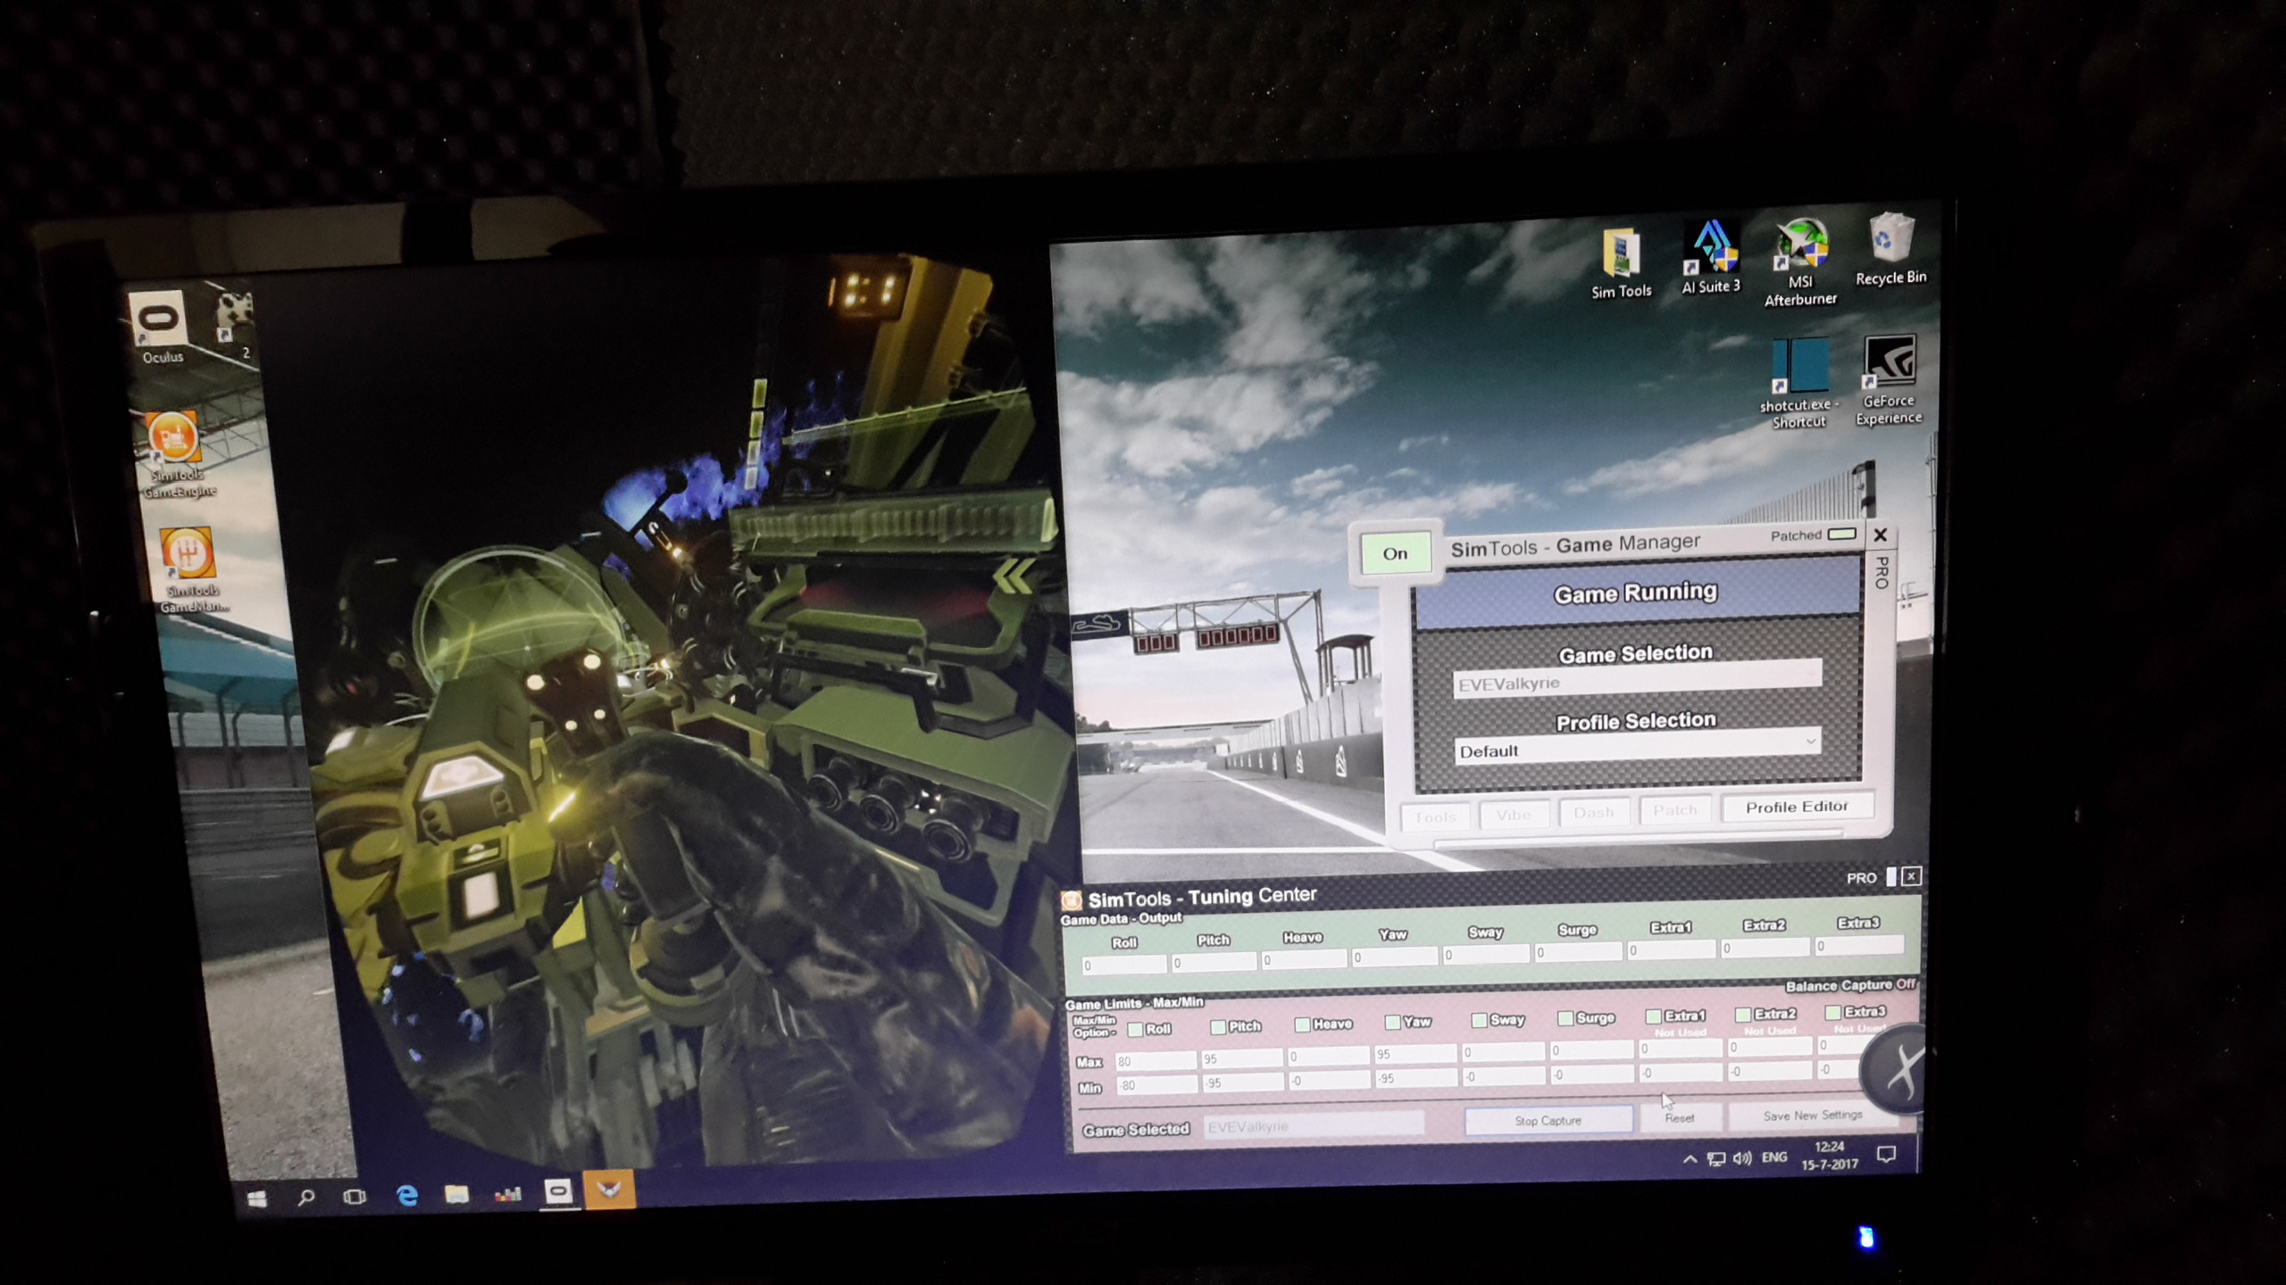
Task: Open the Profile Editor
Action: (1797, 807)
